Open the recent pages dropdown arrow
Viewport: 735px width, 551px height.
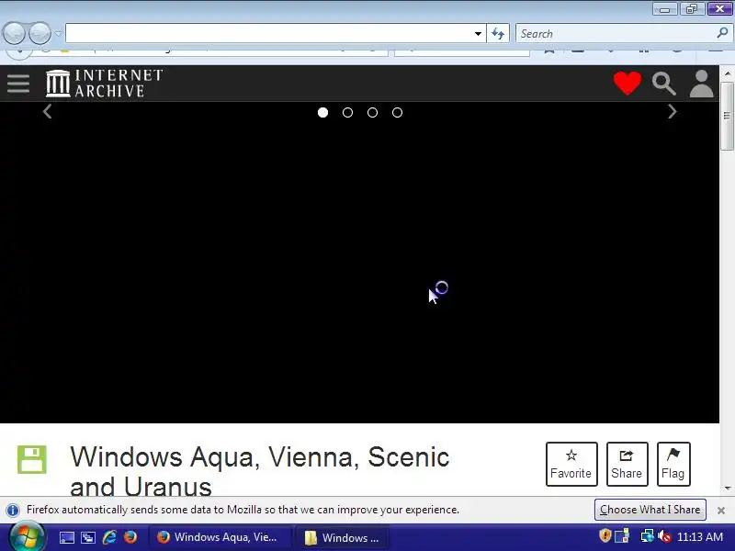click(x=58, y=34)
